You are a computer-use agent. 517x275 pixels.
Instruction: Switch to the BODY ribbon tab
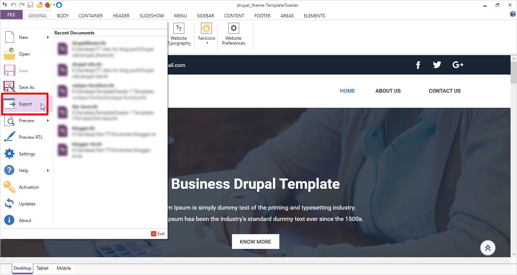pyautogui.click(x=63, y=16)
